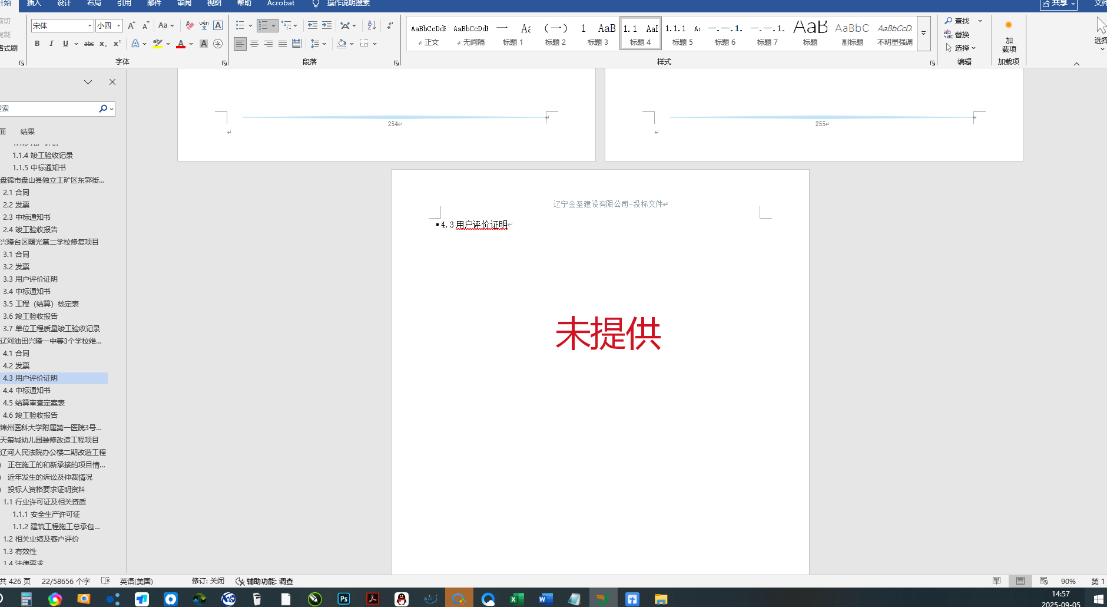Click the Share button
1107x607 pixels.
click(1059, 4)
